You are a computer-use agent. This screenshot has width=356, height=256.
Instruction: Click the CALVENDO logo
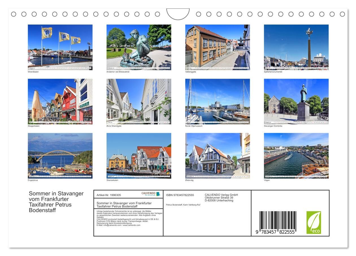[151, 194]
